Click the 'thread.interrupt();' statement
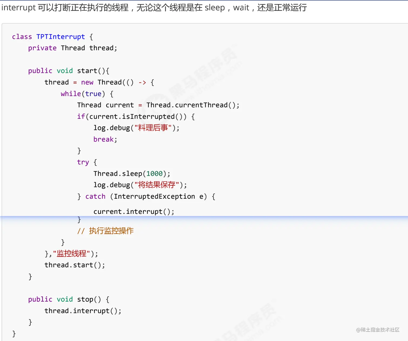Image resolution: width=408 pixels, height=341 pixels. [83, 311]
